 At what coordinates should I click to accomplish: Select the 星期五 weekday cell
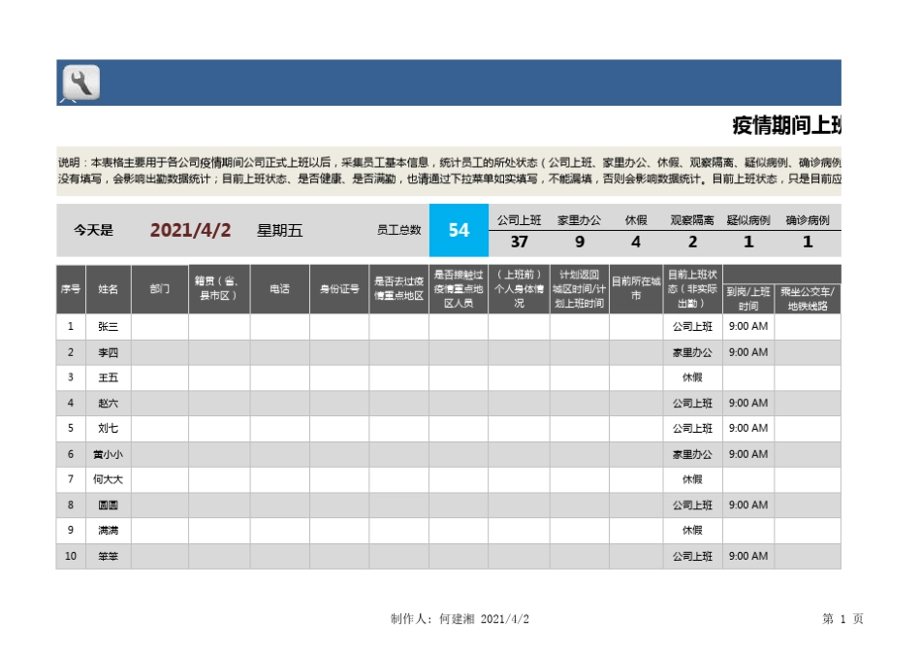point(279,231)
